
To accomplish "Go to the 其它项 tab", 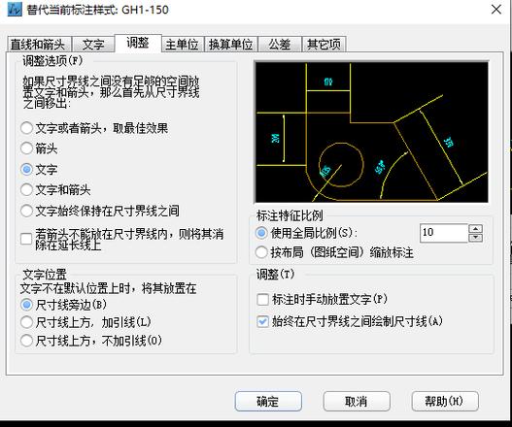I will tap(324, 44).
